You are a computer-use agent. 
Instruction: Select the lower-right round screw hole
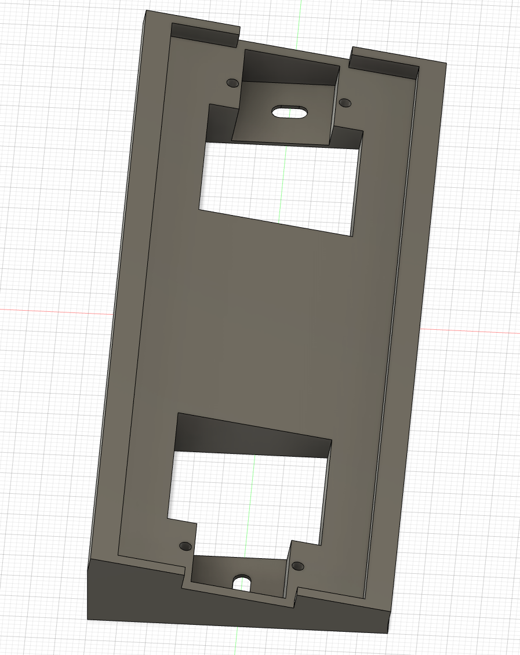pyautogui.click(x=298, y=566)
